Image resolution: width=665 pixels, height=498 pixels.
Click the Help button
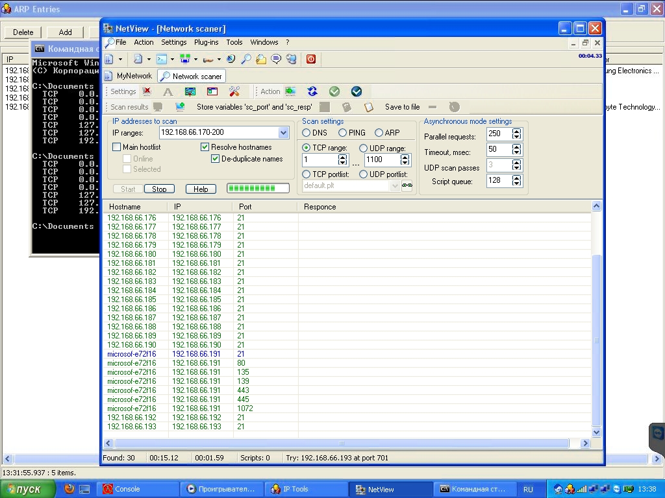pyautogui.click(x=201, y=189)
